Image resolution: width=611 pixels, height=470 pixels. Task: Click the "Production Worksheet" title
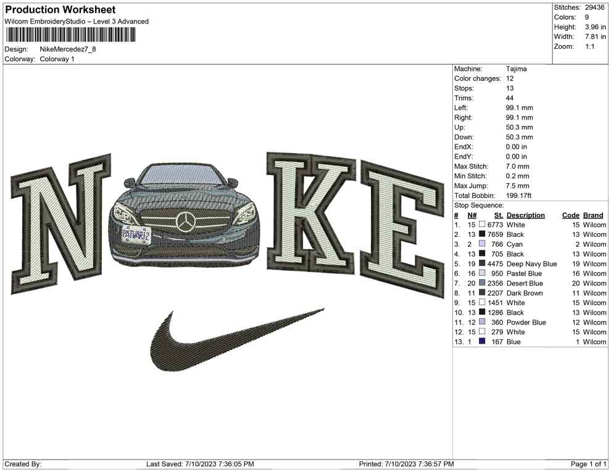[60, 10]
